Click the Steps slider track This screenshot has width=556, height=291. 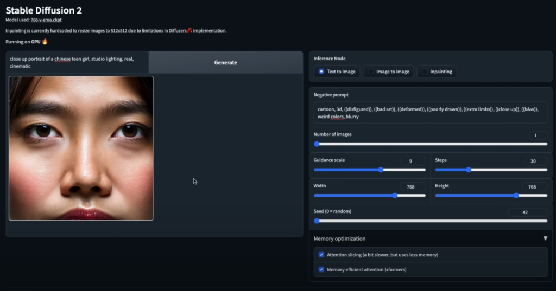491,170
